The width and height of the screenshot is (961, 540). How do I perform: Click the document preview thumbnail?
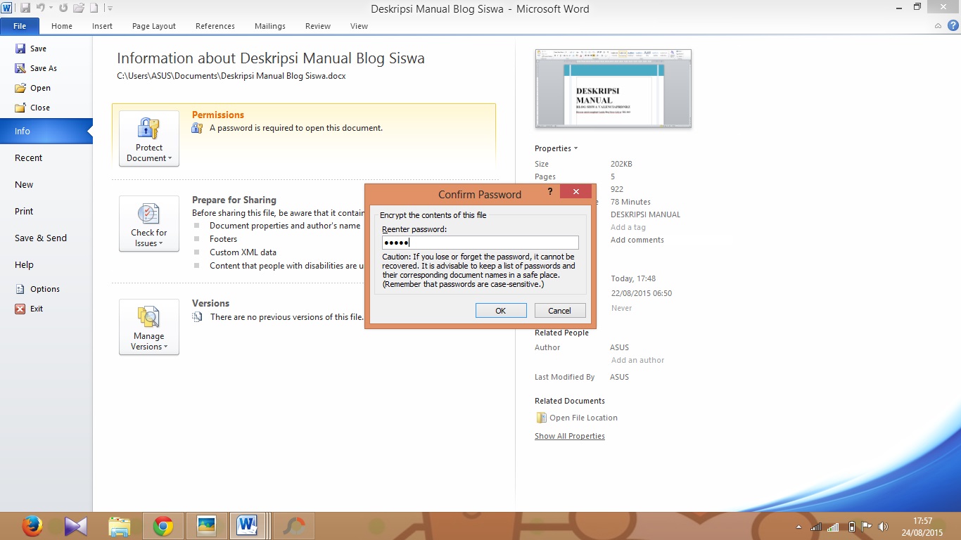point(613,89)
